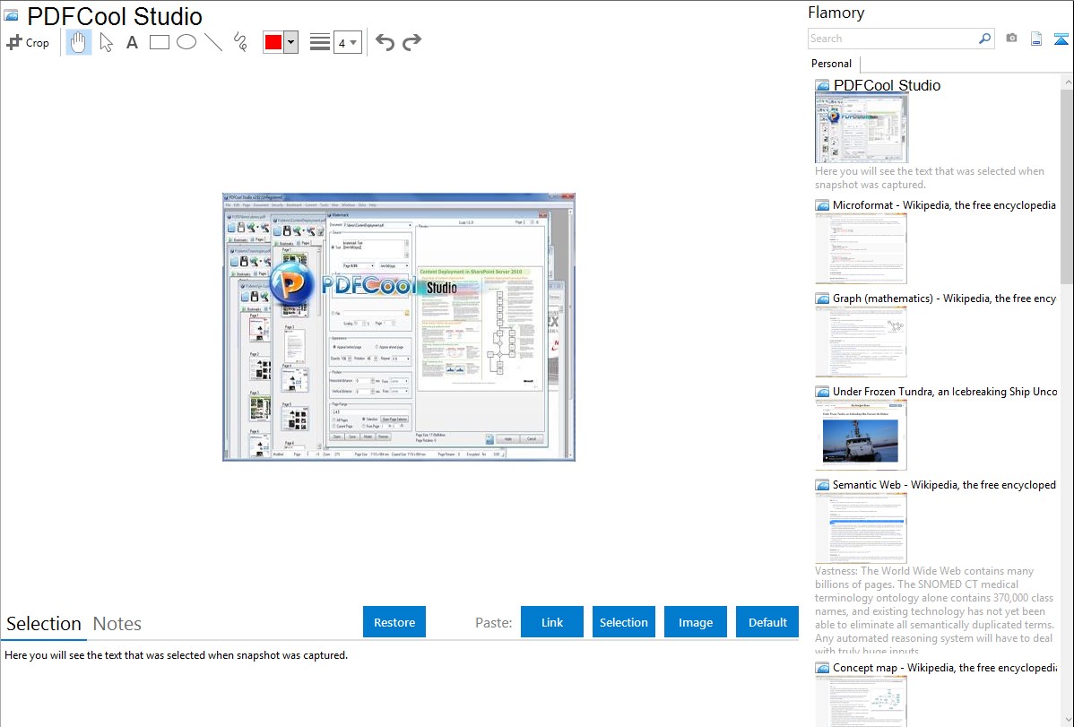Viewport: 1074px width, 727px height.
Task: Click the Graph (mathematics) - Wikipedia title
Action: click(944, 299)
